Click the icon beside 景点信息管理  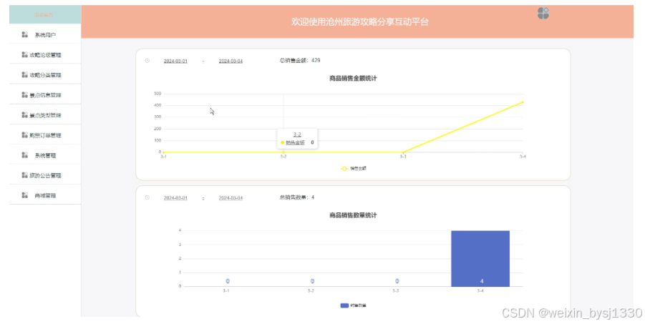(x=24, y=95)
